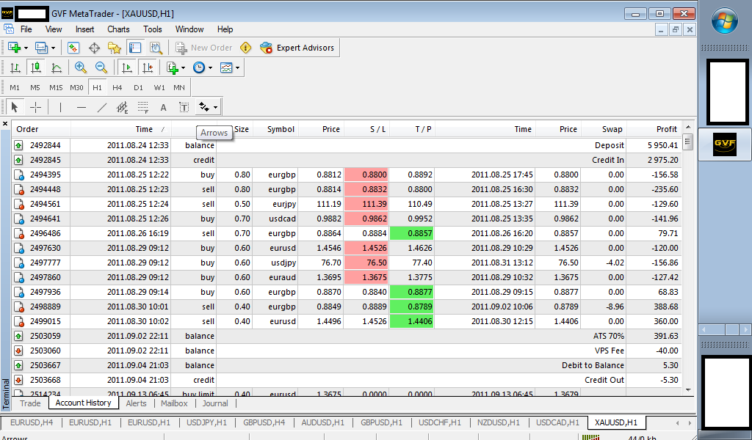This screenshot has height=440, width=752.
Task: Select the M5 timeframe button
Action: [35, 87]
